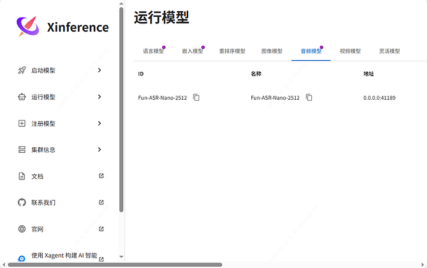
Task: Open the 使用 Xagent 构建 AI 智能 link
Action: [64, 256]
